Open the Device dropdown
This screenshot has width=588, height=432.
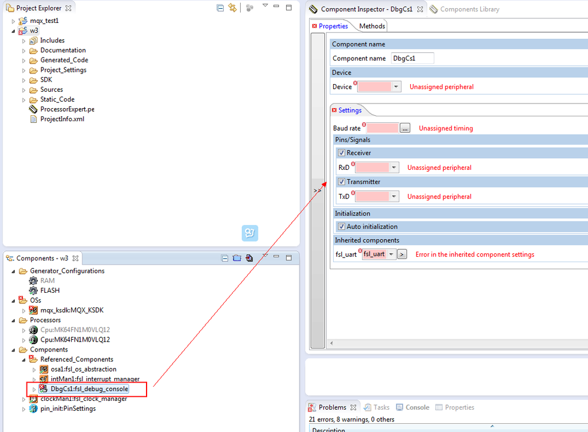(396, 87)
